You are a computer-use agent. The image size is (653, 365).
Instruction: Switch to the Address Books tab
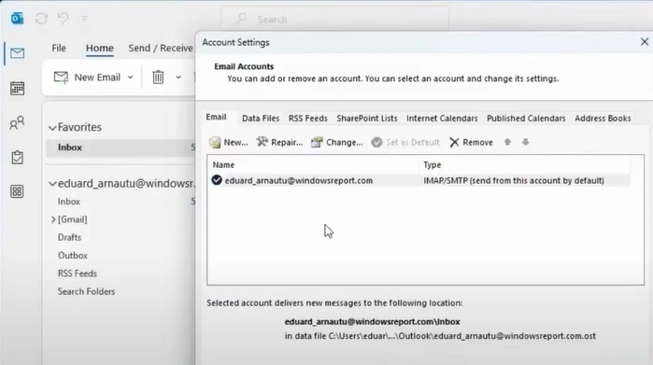pyautogui.click(x=603, y=119)
